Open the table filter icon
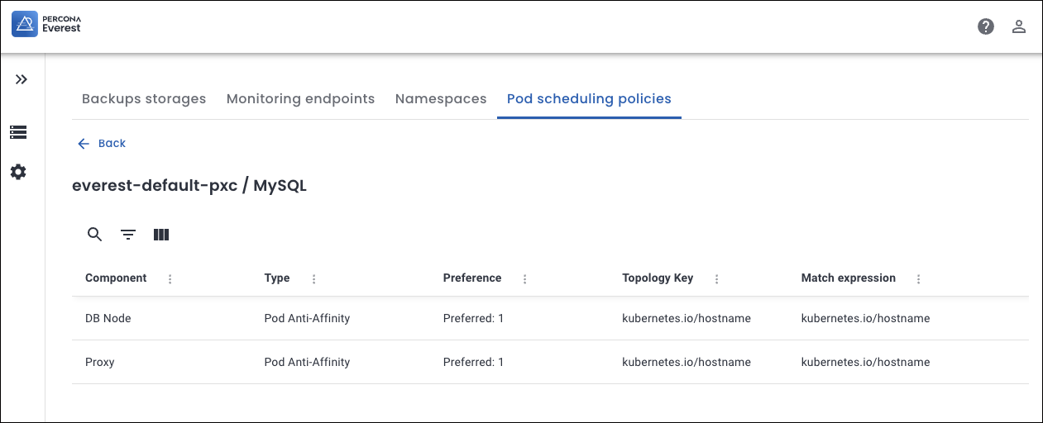Viewport: 1043px width, 423px height. tap(128, 235)
